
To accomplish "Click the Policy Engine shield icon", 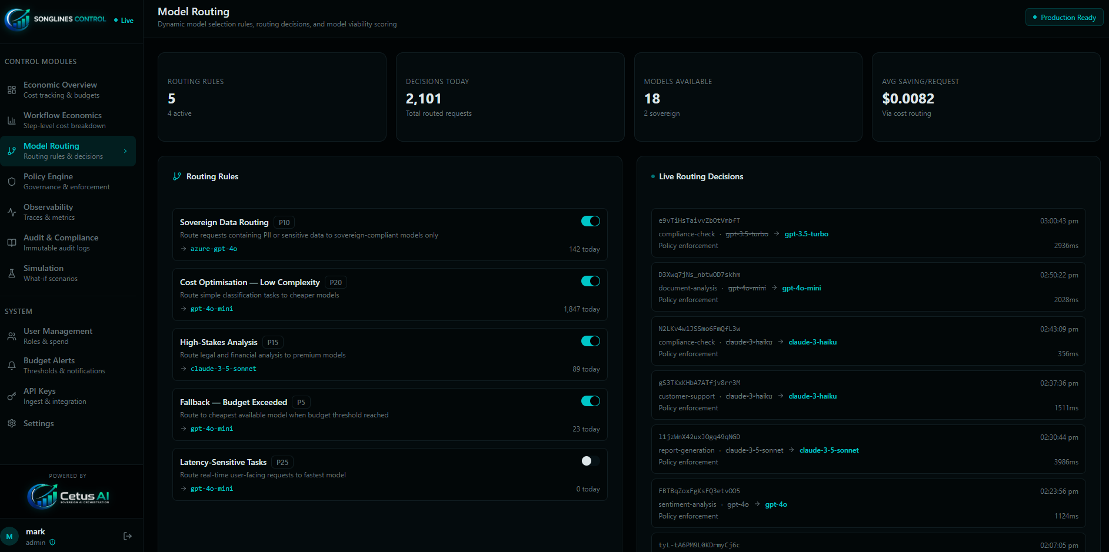I will [12, 182].
